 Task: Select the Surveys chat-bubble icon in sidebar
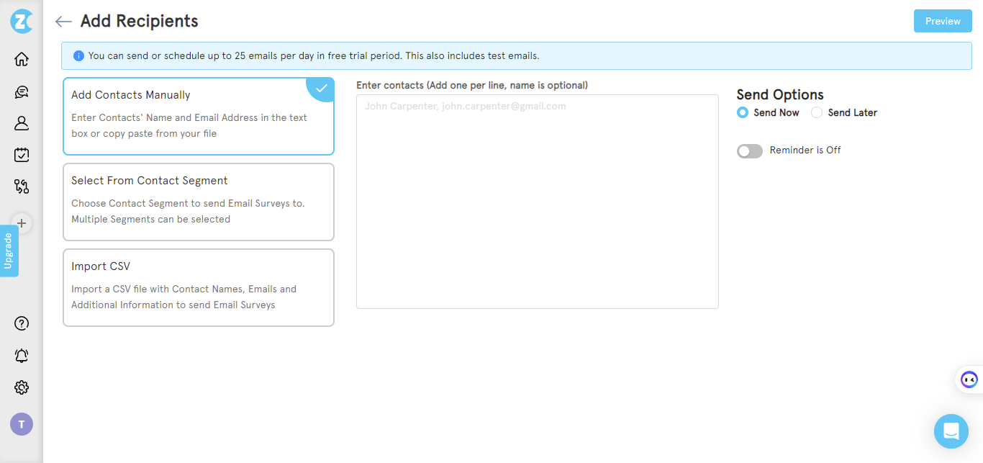21,91
